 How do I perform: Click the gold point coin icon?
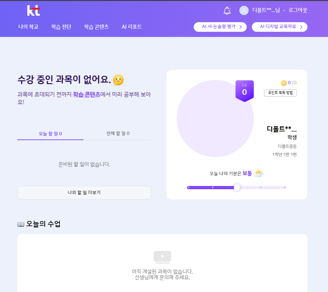[x=284, y=83]
